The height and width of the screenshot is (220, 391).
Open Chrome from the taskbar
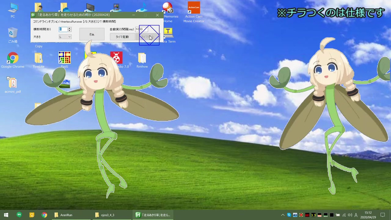coord(44,215)
